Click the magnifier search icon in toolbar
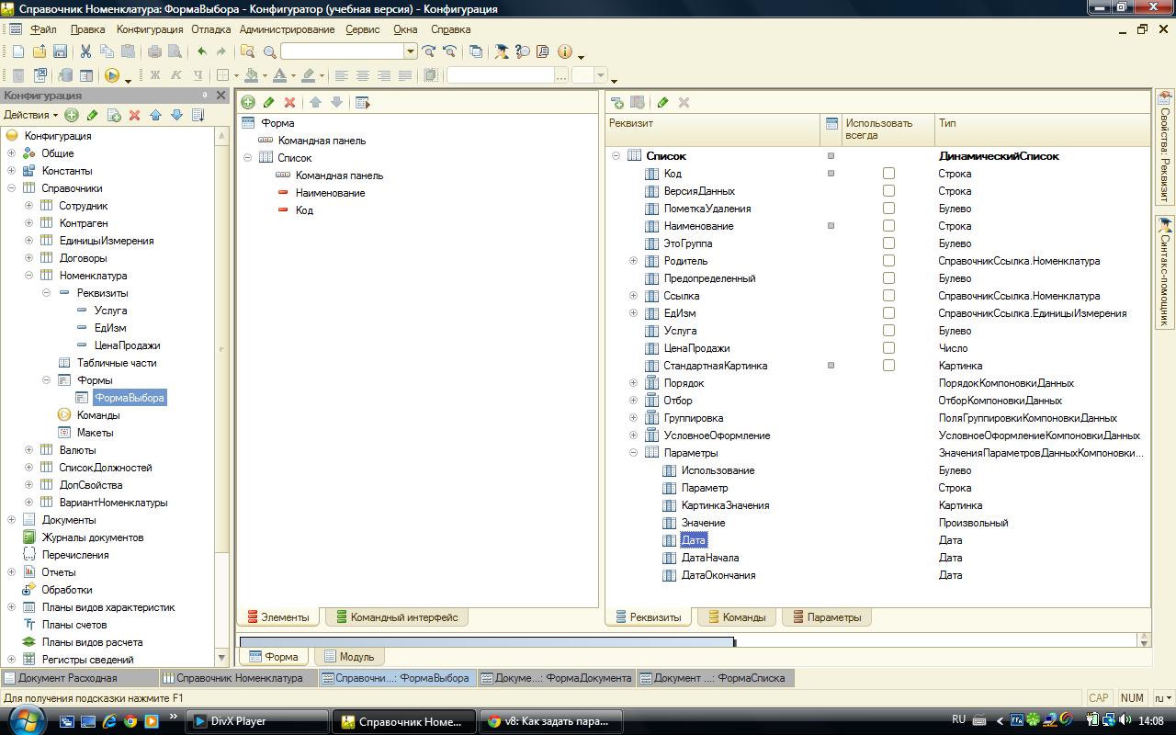 [269, 51]
